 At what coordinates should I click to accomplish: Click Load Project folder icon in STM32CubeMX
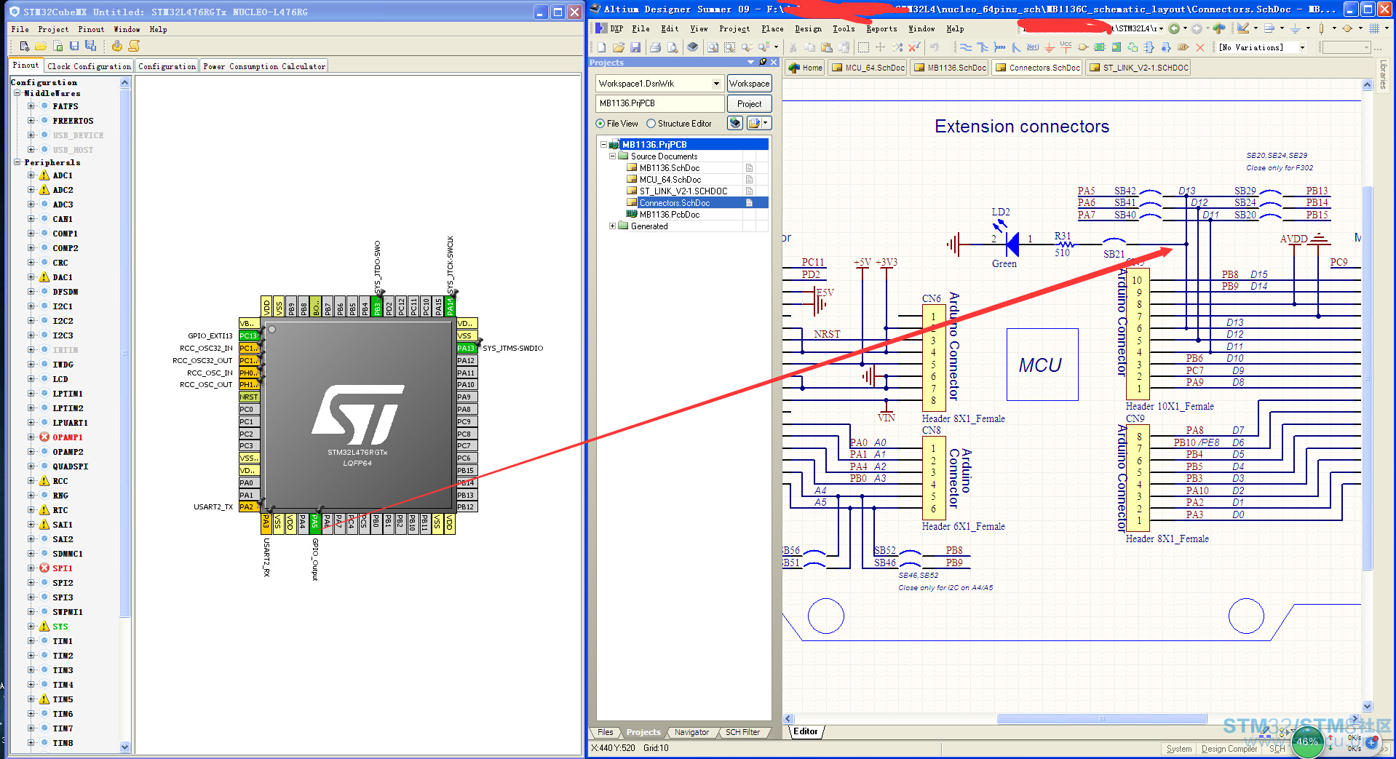[x=41, y=47]
